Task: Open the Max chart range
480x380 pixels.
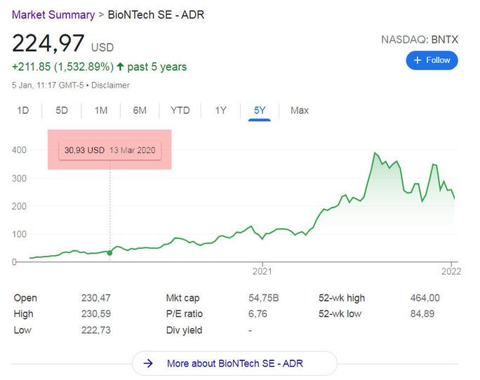Action: point(300,110)
